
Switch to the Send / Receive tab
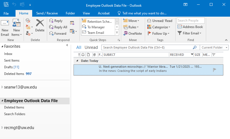coord(47,13)
